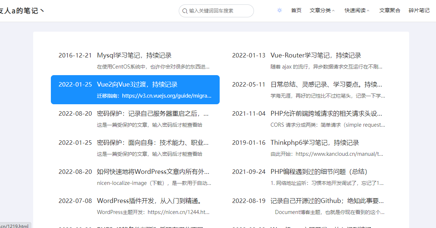436x228 pixels.
Task: Open the Thinkphp6学习笔记 article
Action: 314,143
